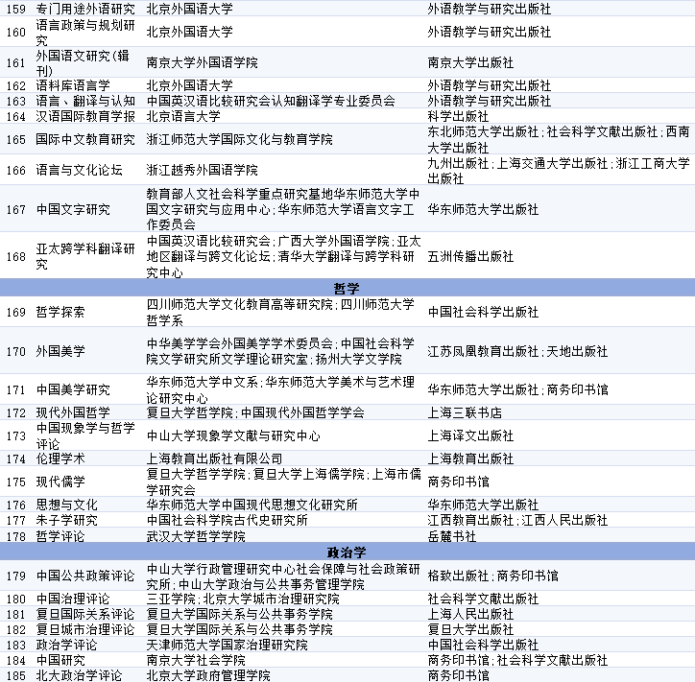Click row number 165
The height and width of the screenshot is (682, 695).
(16, 139)
